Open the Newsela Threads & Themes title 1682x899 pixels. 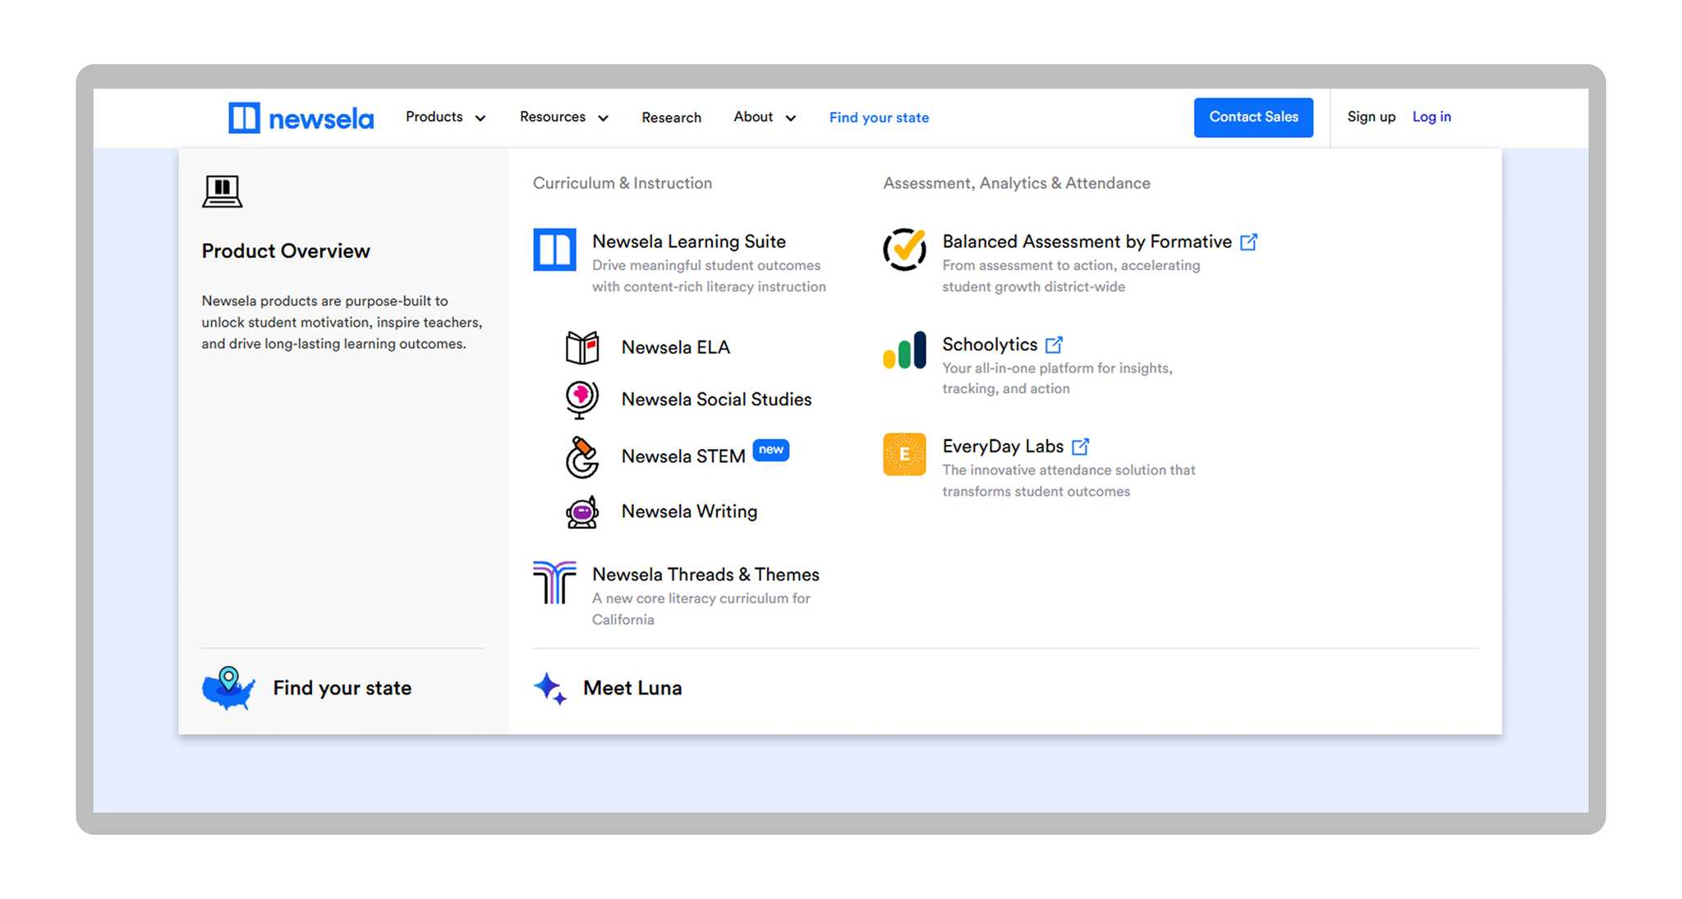705,574
